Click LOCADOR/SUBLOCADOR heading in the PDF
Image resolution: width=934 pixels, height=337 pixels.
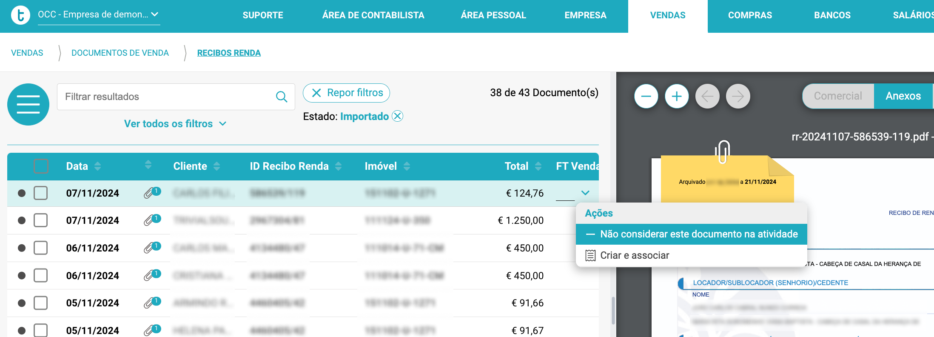coord(770,283)
